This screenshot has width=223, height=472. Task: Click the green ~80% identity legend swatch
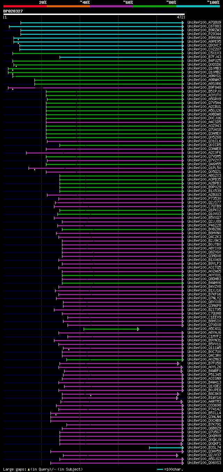click(x=154, y=6)
